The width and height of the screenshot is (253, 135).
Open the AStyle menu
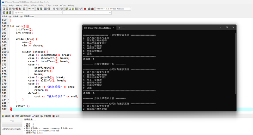coord(56,5)
